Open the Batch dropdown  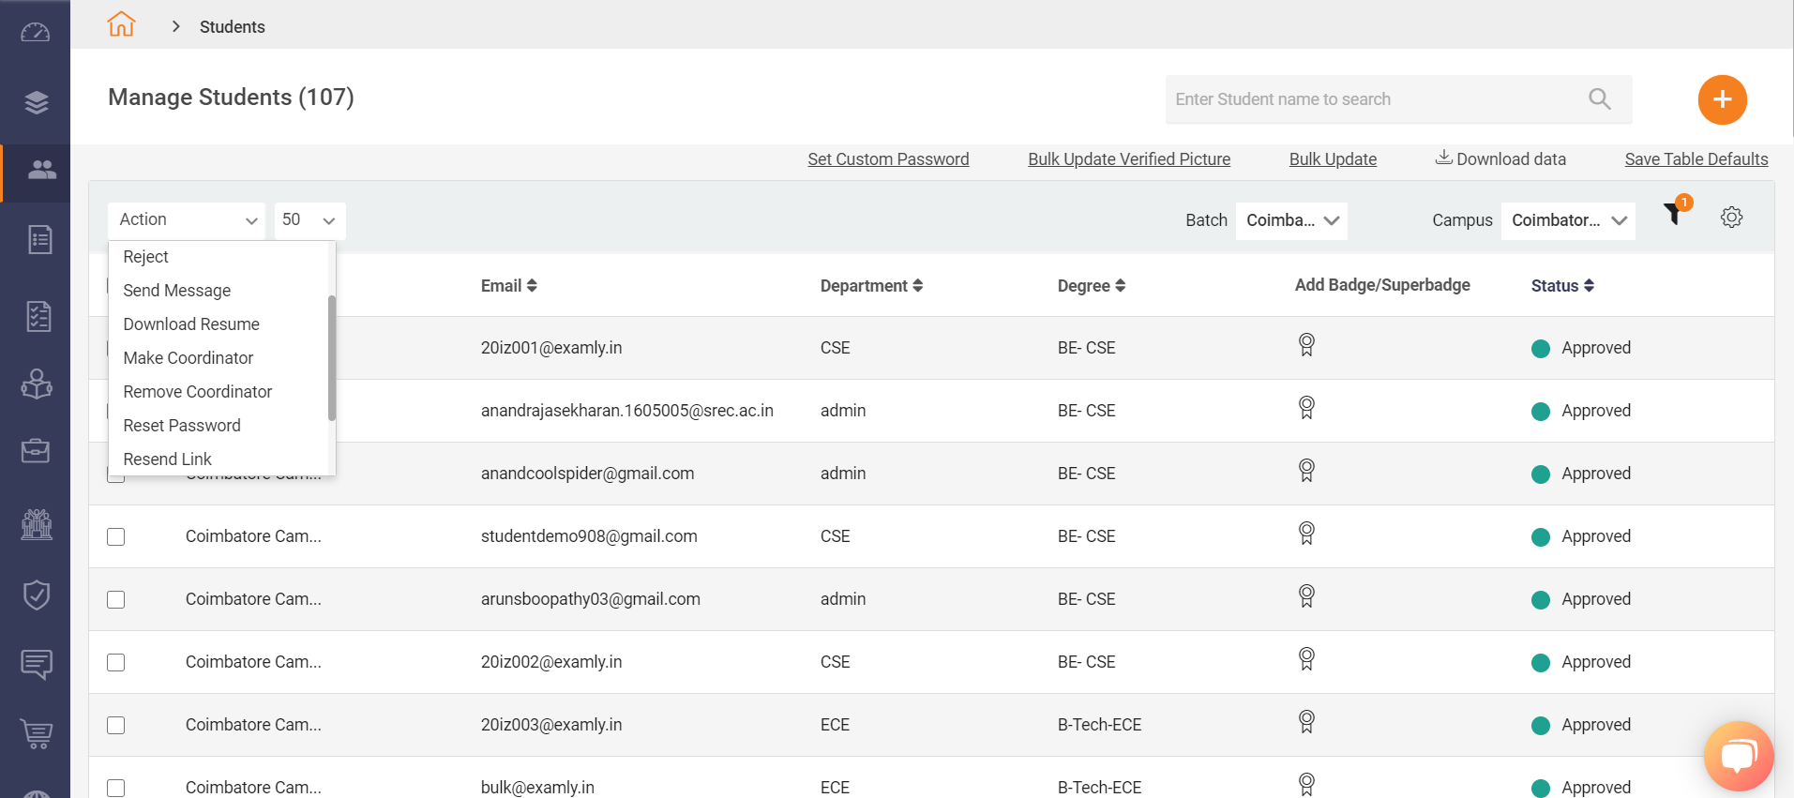click(x=1291, y=220)
